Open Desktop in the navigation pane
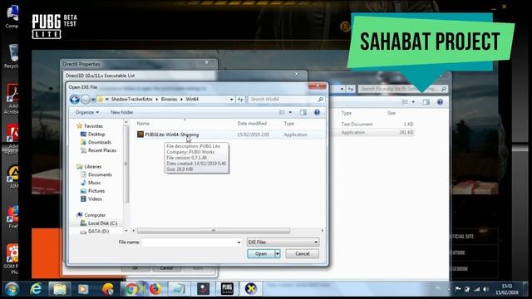Viewport: 532px width, 299px height. 96,135
